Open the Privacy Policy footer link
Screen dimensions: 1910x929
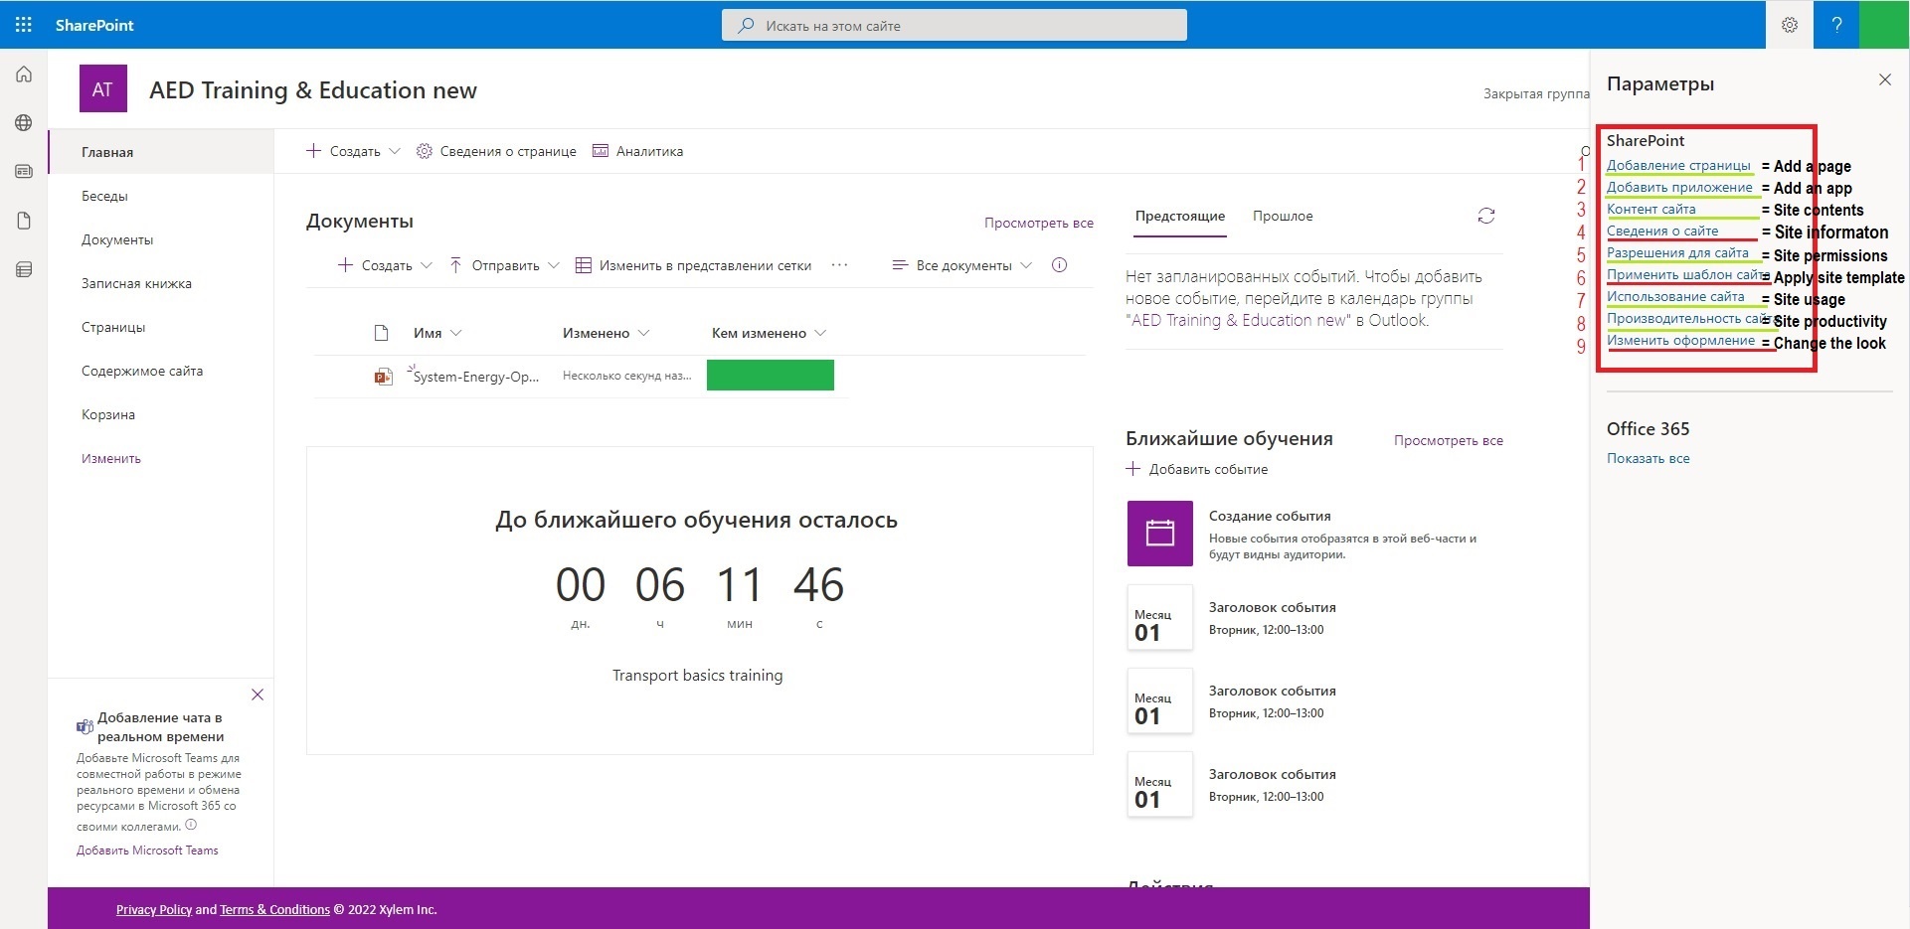pyautogui.click(x=154, y=909)
